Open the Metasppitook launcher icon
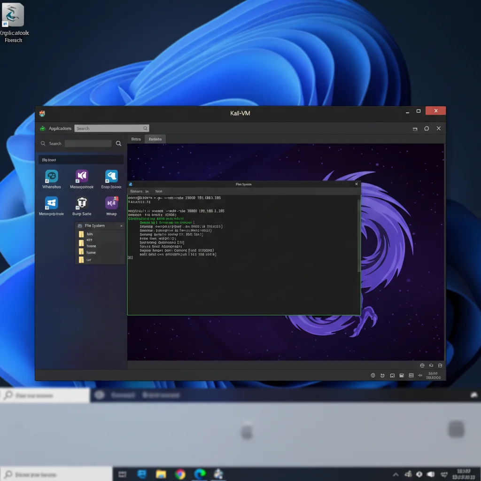 coord(82,176)
